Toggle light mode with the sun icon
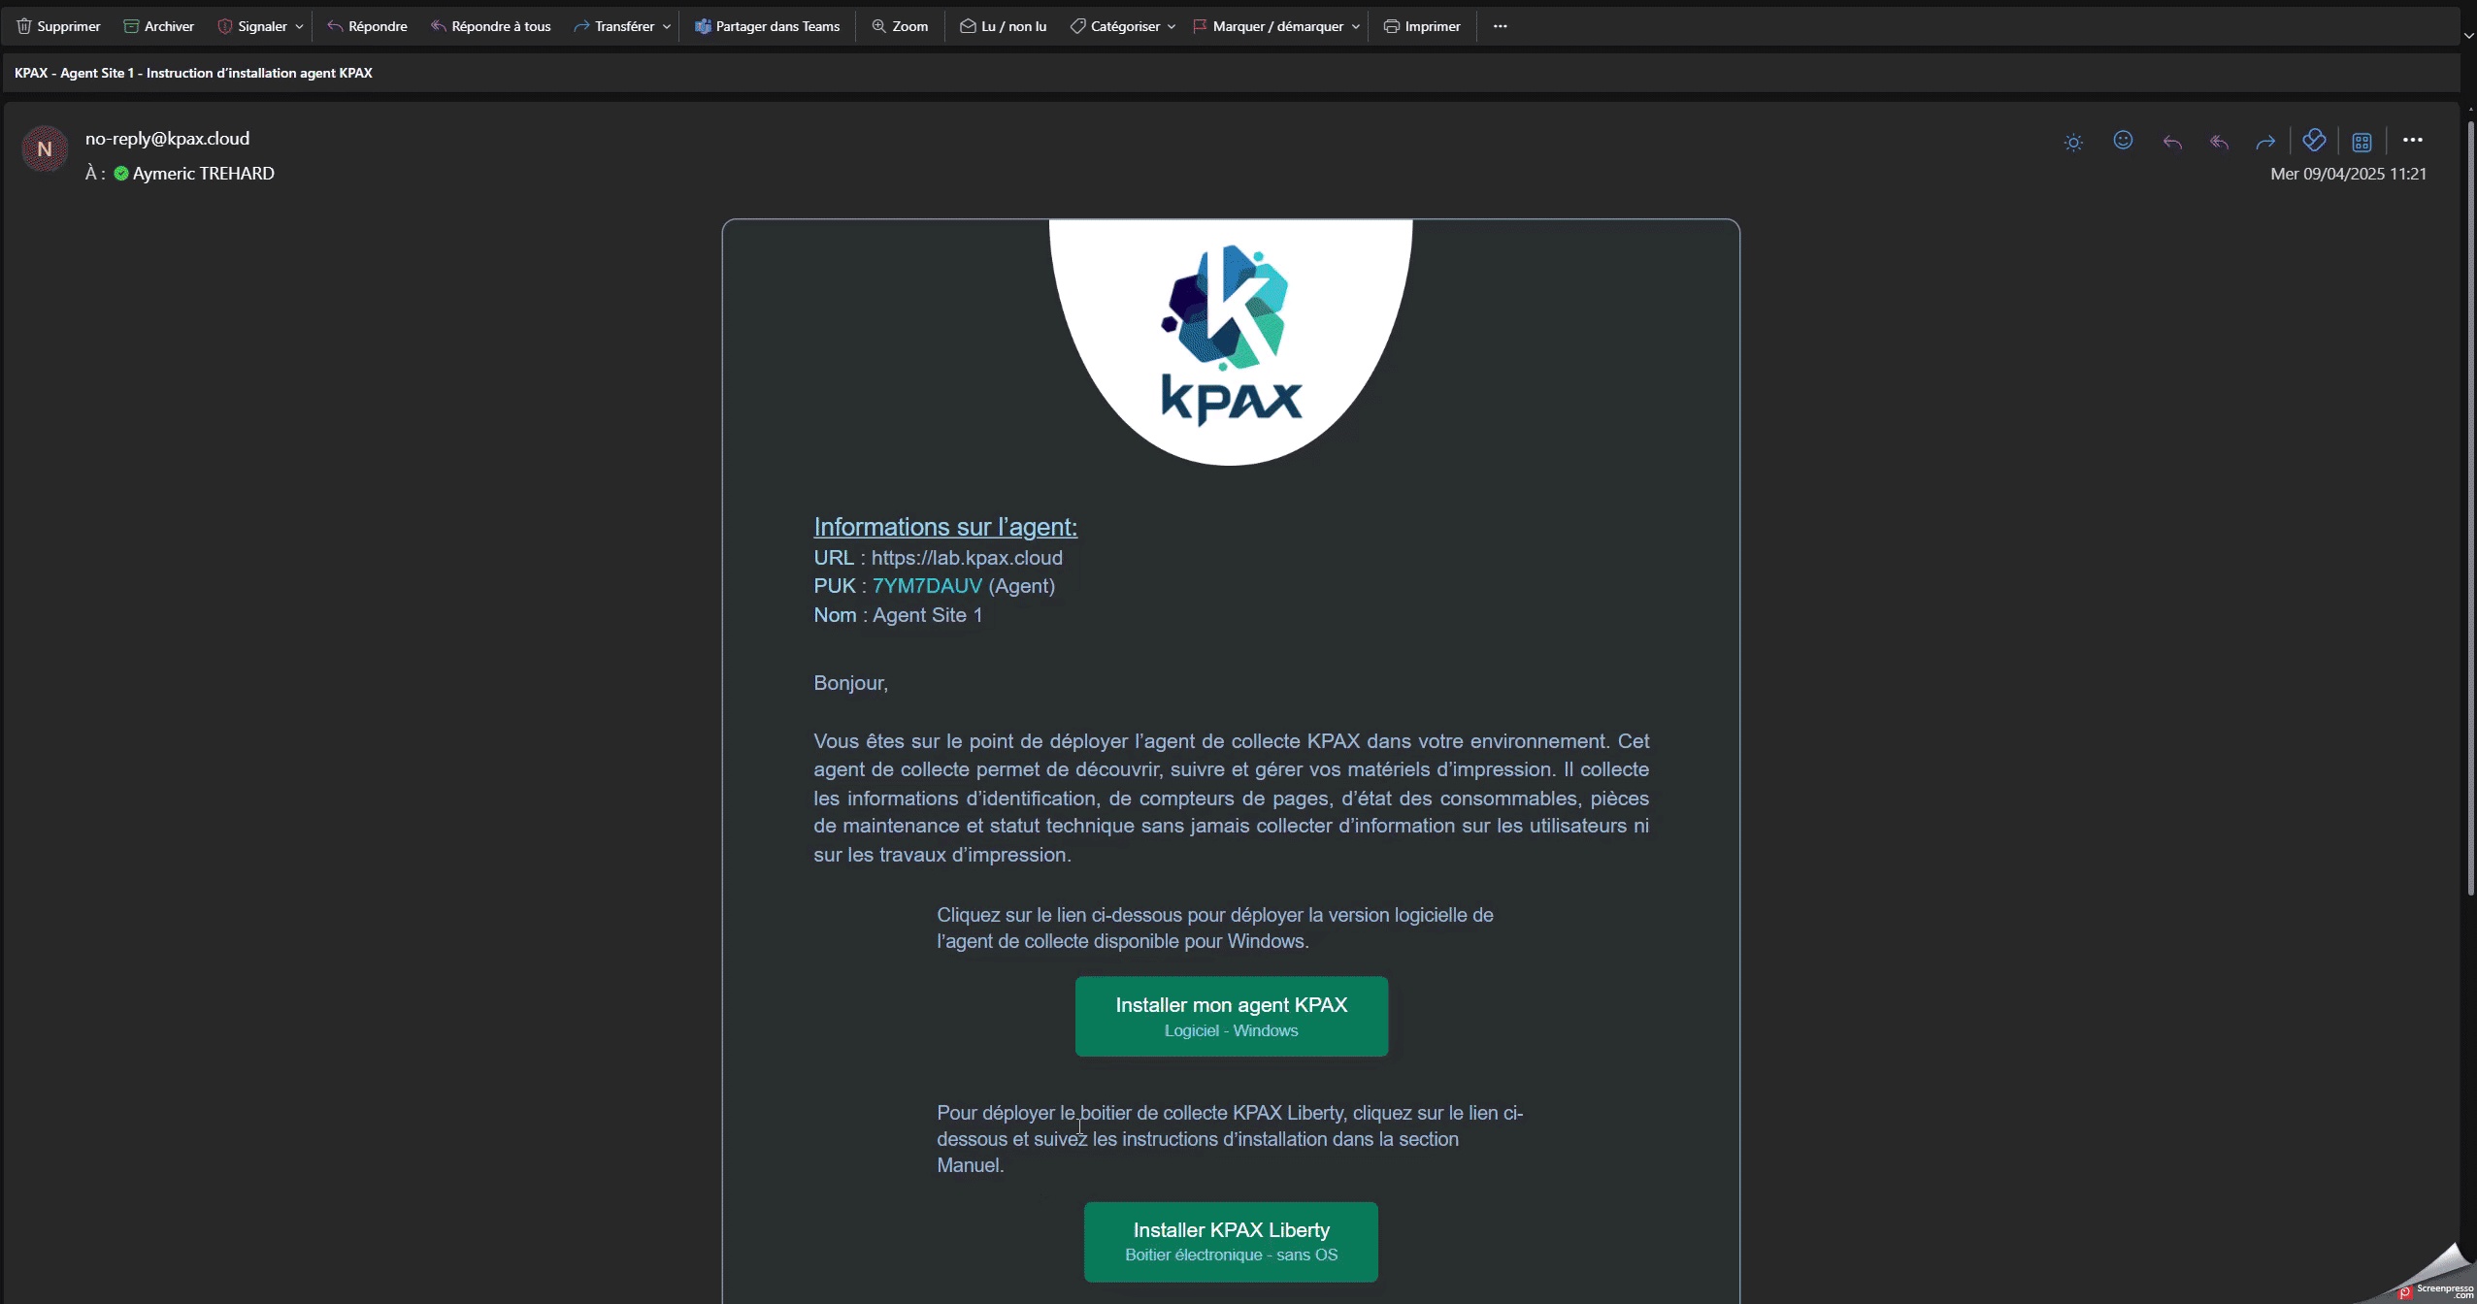The width and height of the screenshot is (2477, 1304). click(2073, 142)
